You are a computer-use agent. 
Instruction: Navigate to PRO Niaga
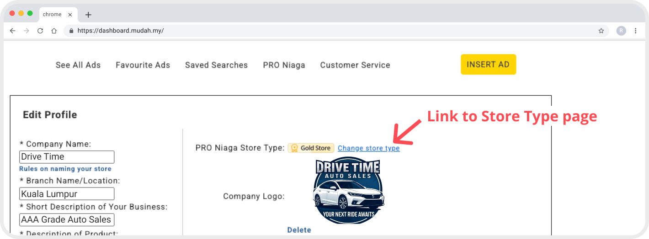[x=284, y=65]
